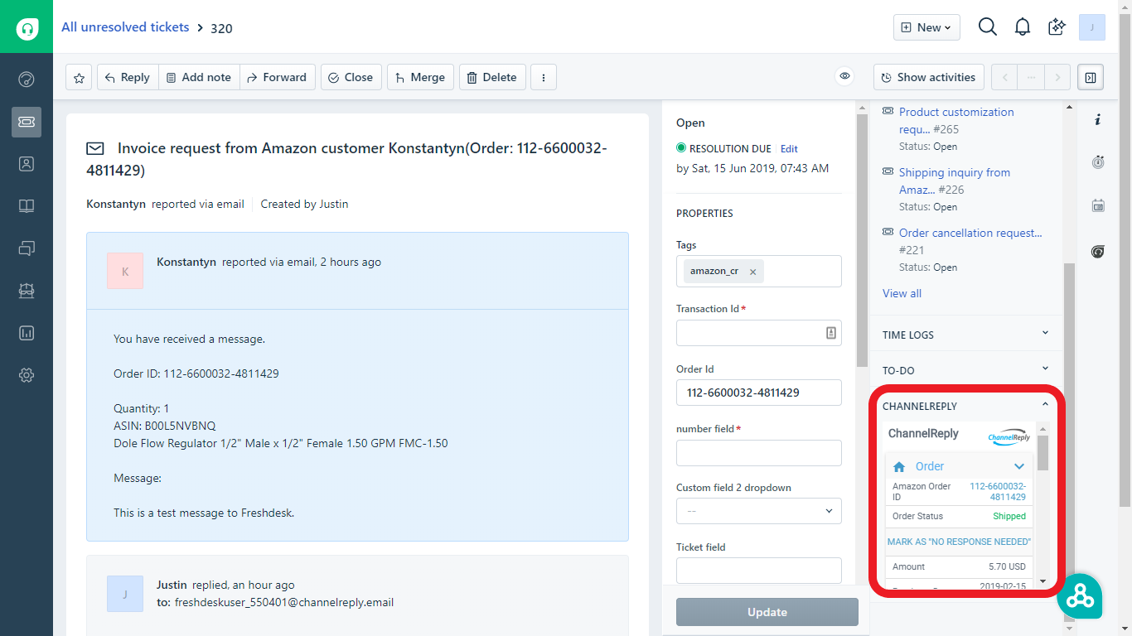Image resolution: width=1132 pixels, height=636 pixels.
Task: Add note to the ticket
Action: pyautogui.click(x=199, y=77)
